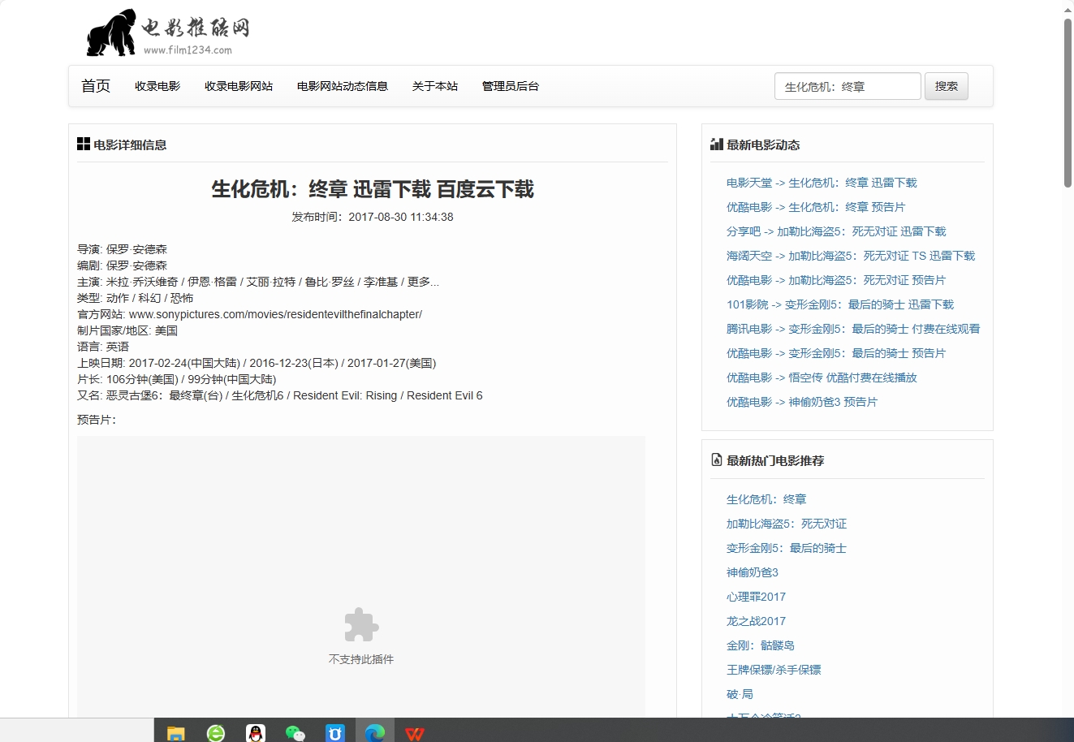Click 变形金刚5 付费在线观看 link

point(854,329)
